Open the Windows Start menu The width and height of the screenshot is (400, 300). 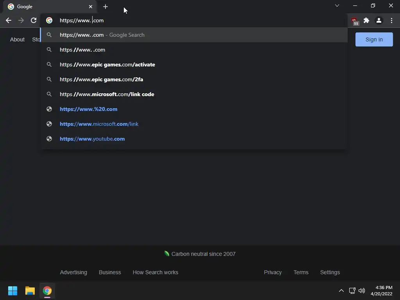tap(12, 291)
